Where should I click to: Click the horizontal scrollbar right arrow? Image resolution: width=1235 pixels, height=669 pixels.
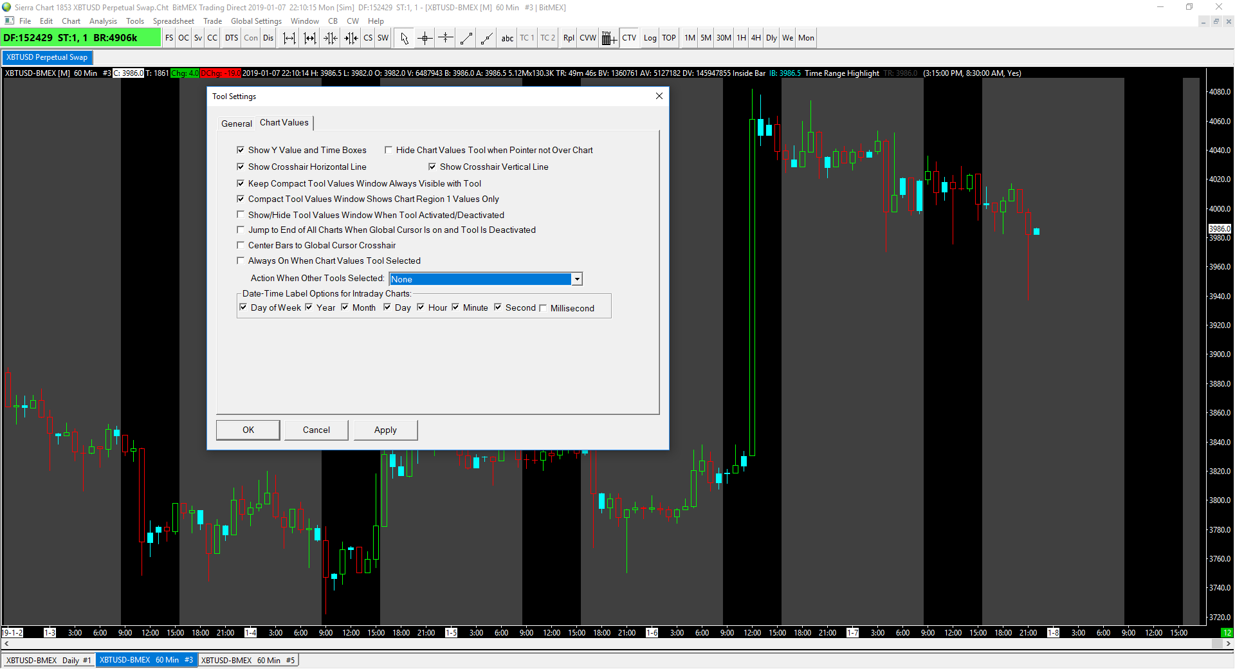point(1229,643)
